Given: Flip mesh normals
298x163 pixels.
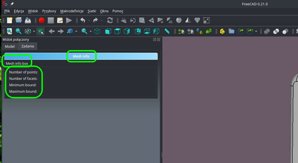Looking at the screenshot, I should 133,20.
